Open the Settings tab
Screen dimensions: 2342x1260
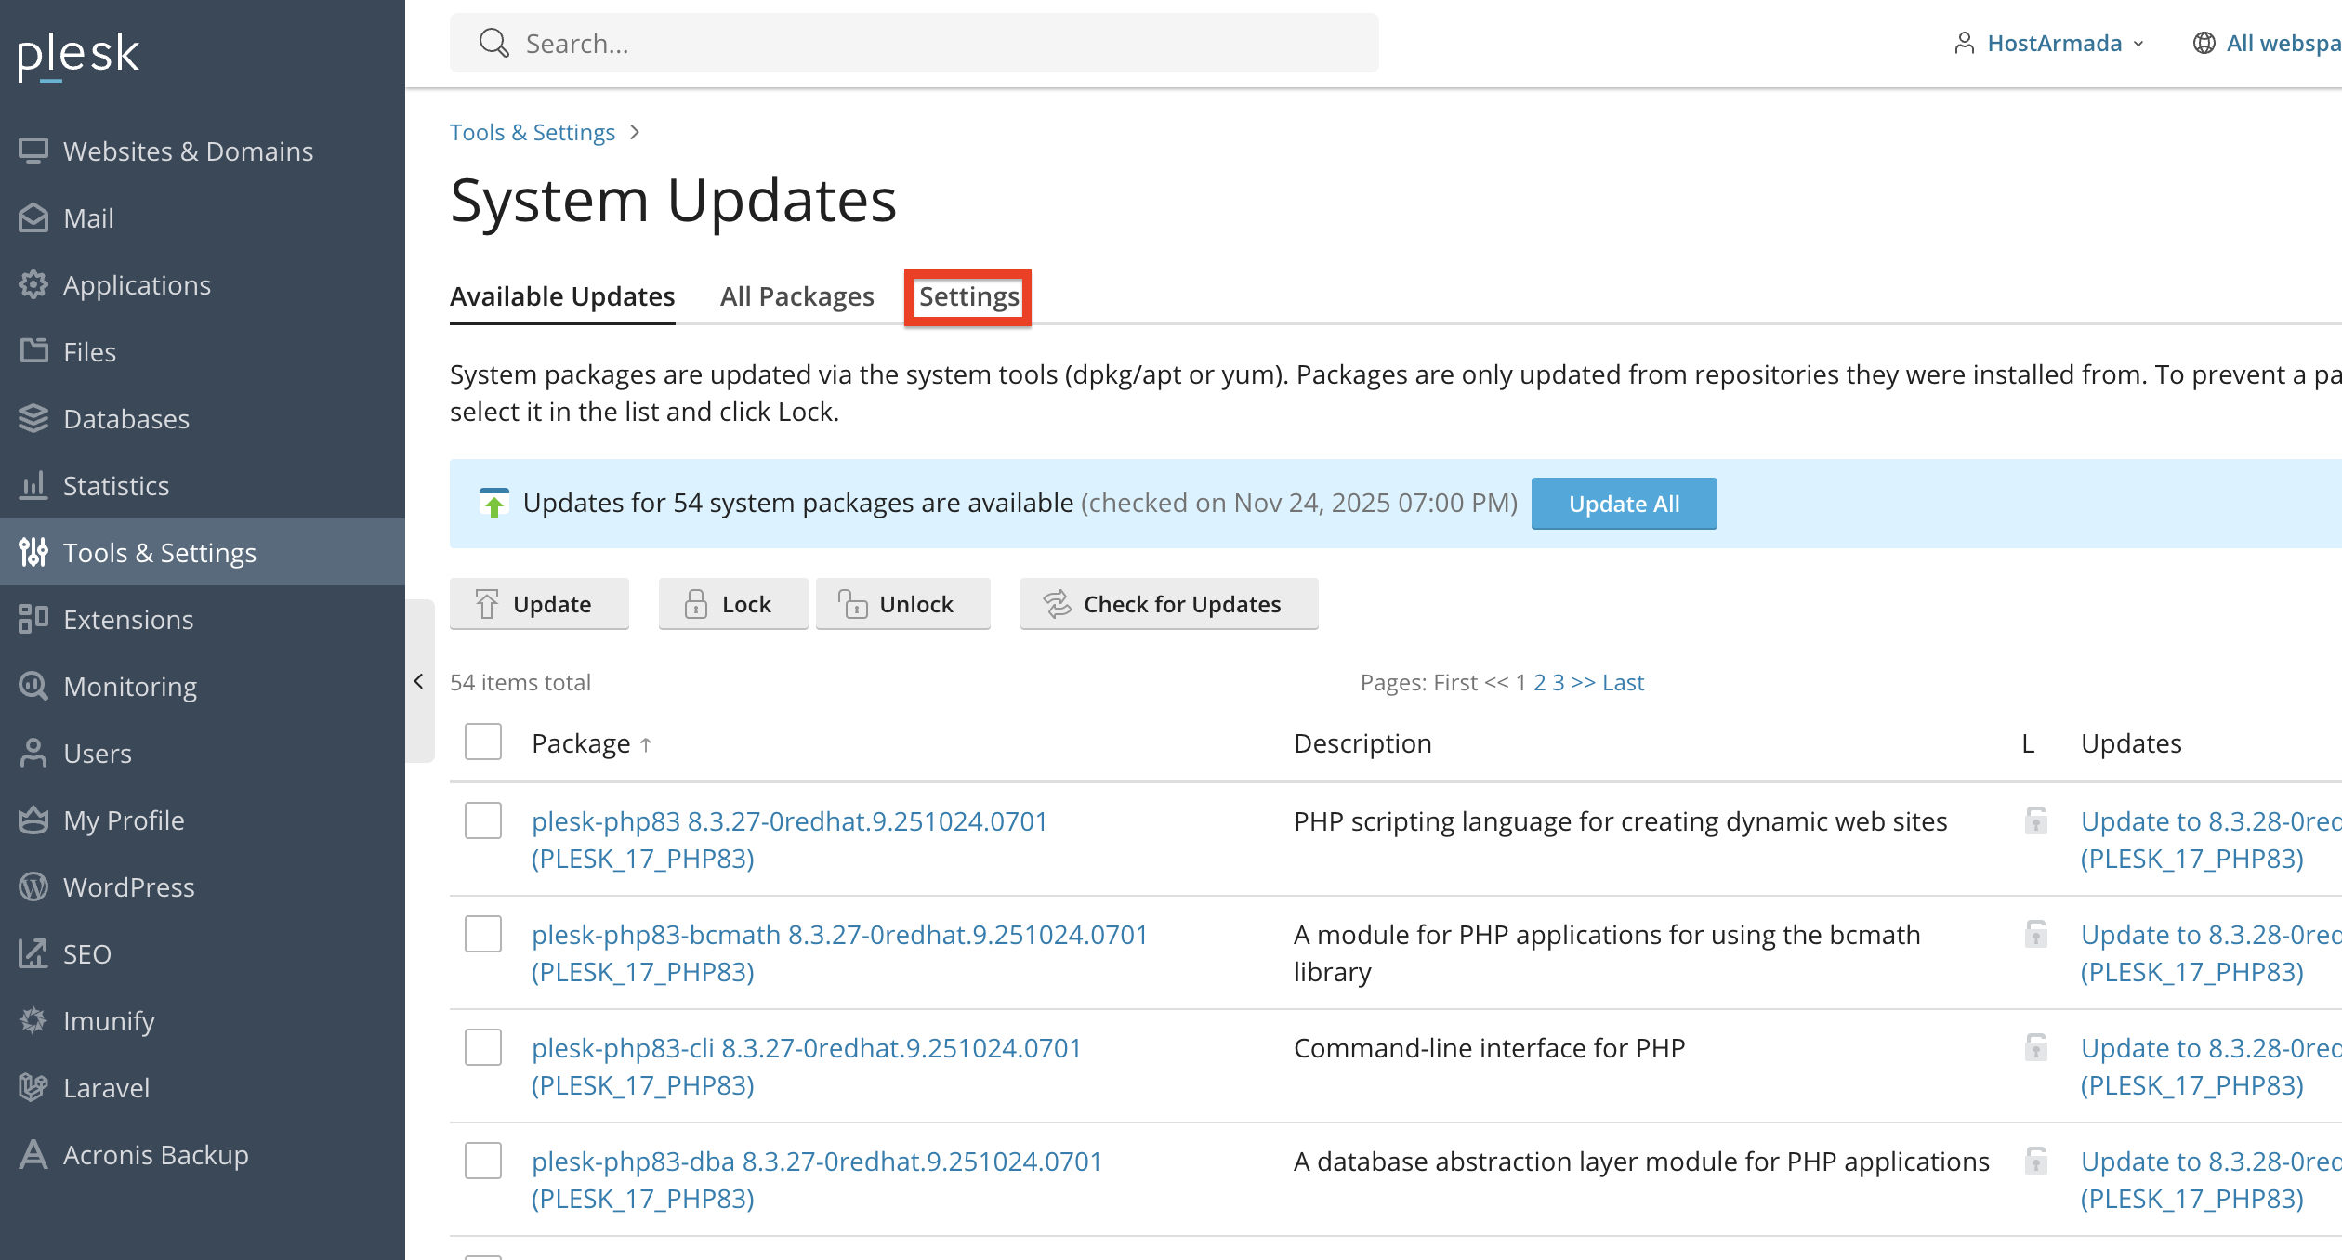pos(968,296)
